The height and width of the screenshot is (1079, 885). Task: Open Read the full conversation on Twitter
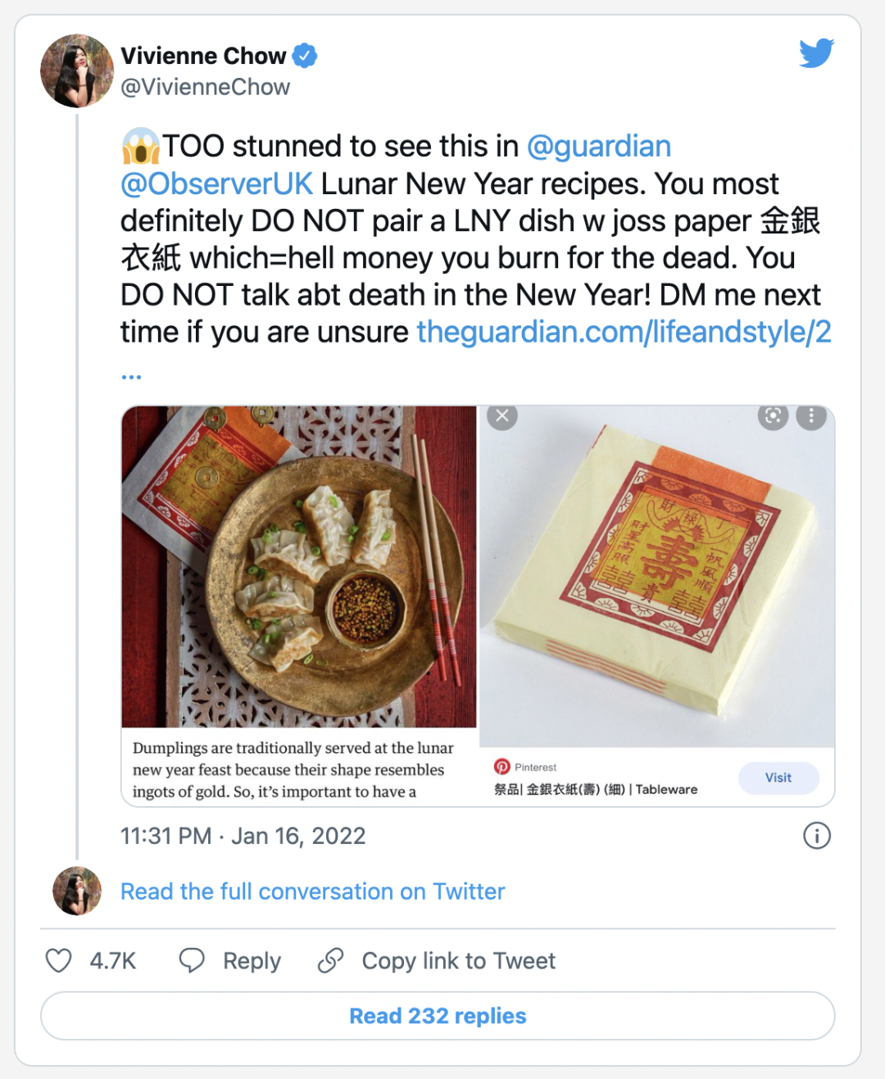coord(312,891)
